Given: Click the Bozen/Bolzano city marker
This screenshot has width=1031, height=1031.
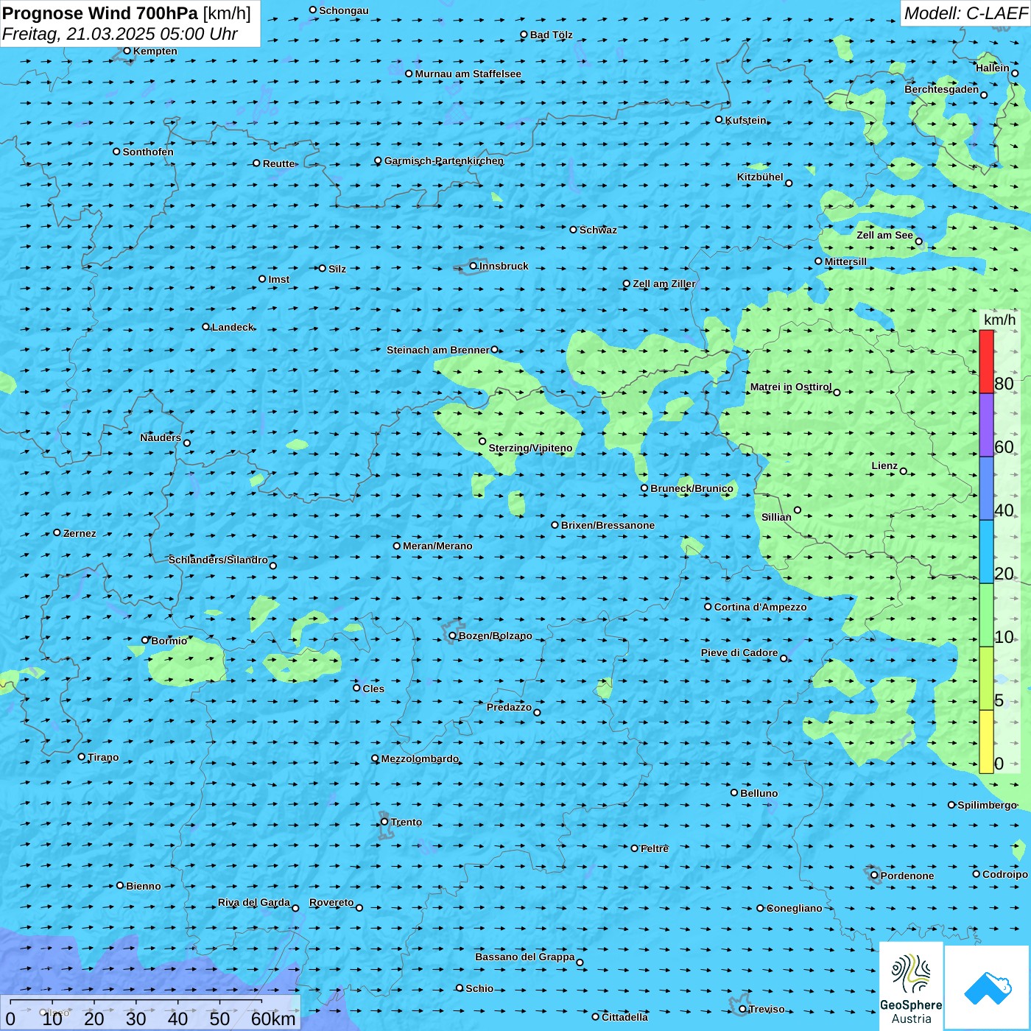Looking at the screenshot, I should click(x=452, y=636).
